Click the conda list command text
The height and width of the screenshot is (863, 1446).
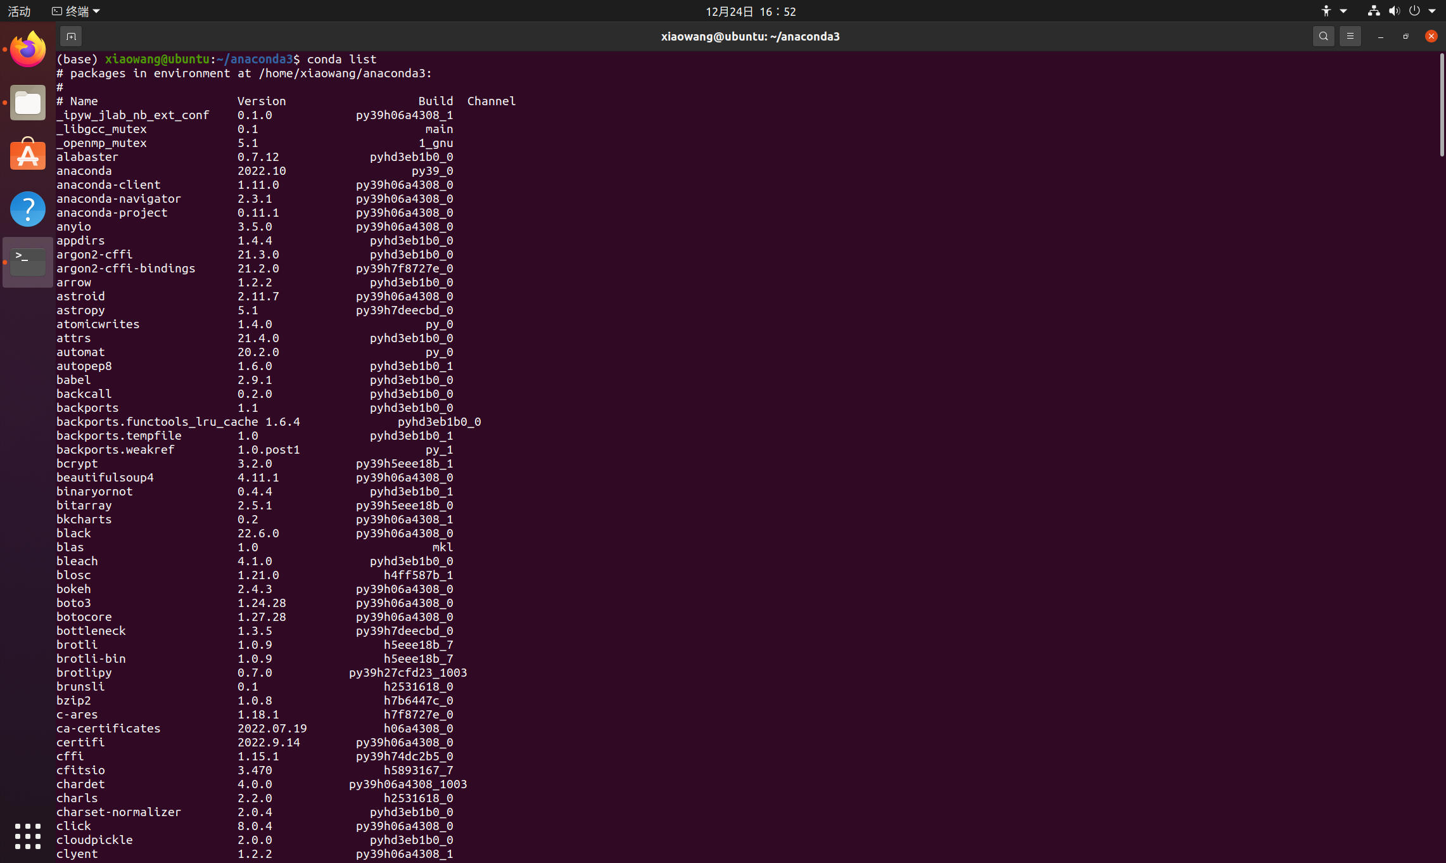pyautogui.click(x=341, y=59)
